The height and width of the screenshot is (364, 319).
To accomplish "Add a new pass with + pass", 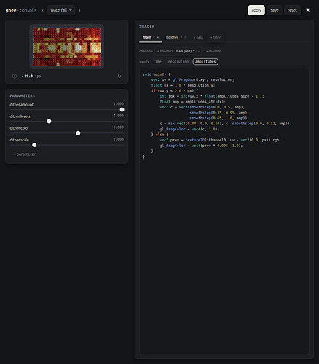I will [x=198, y=37].
